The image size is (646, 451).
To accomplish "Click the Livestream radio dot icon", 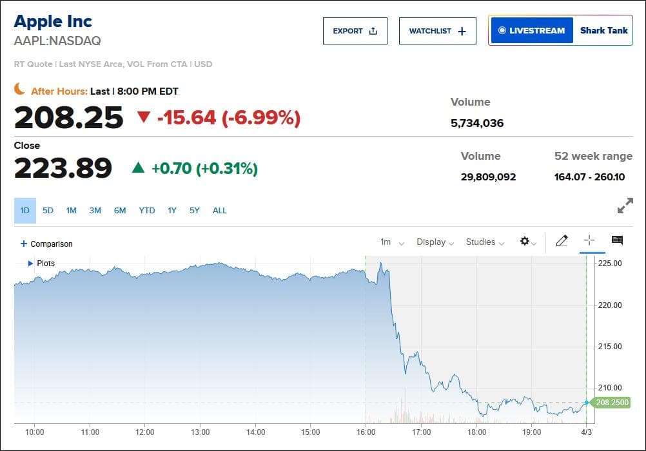I will tap(502, 30).
